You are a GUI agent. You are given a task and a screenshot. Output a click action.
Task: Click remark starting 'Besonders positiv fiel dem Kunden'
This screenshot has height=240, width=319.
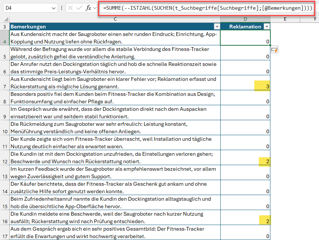[x=115, y=98]
